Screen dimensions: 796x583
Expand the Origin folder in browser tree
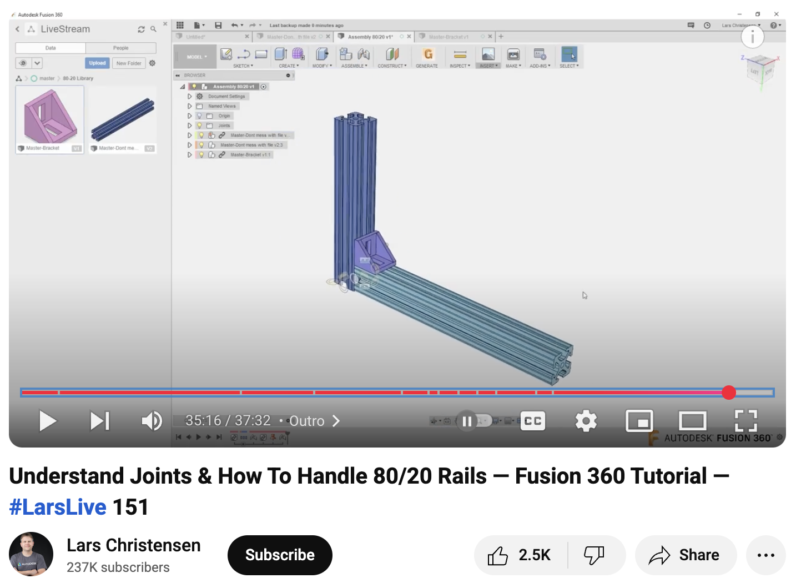click(x=189, y=116)
